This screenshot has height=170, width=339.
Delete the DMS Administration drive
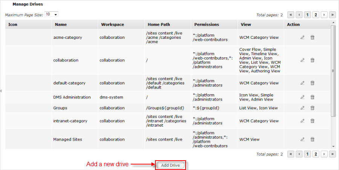312,97
